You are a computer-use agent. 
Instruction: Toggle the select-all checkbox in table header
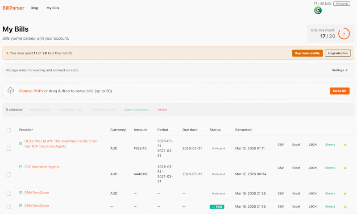pyautogui.click(x=8, y=130)
